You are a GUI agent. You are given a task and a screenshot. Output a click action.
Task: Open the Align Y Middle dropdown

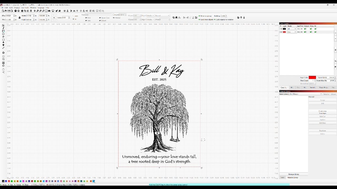[150, 19]
